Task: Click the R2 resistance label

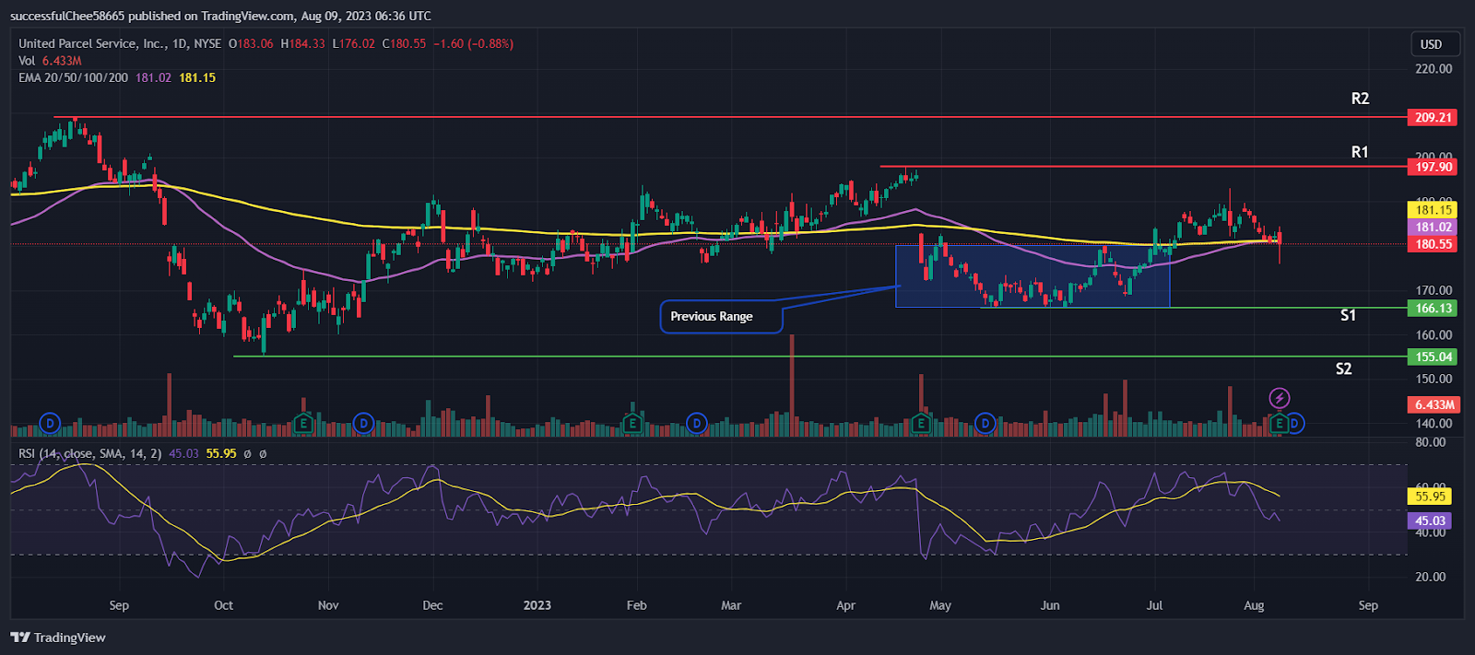Action: (x=1360, y=99)
